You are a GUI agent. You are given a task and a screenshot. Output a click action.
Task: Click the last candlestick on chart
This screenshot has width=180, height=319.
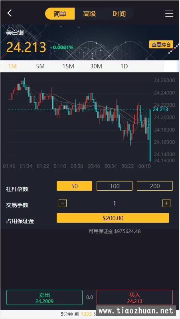150,135
